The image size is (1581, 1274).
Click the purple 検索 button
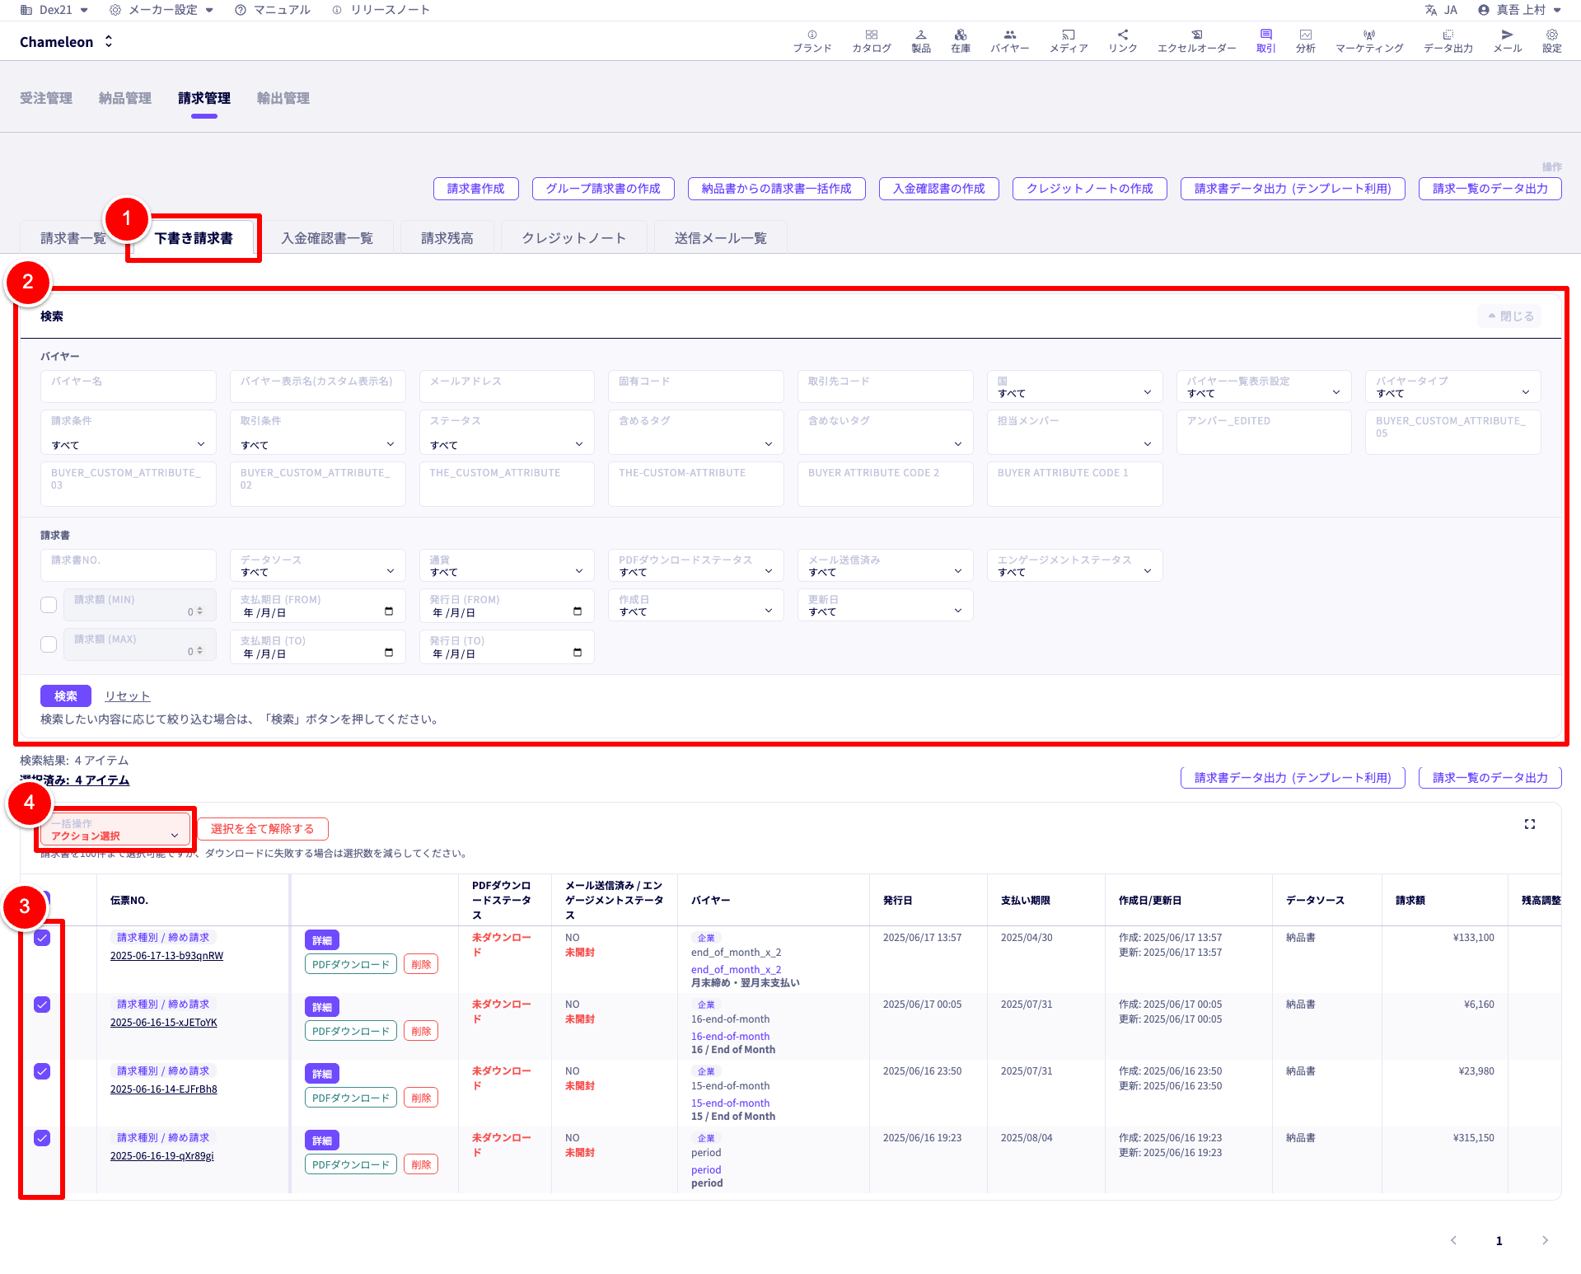tap(66, 696)
